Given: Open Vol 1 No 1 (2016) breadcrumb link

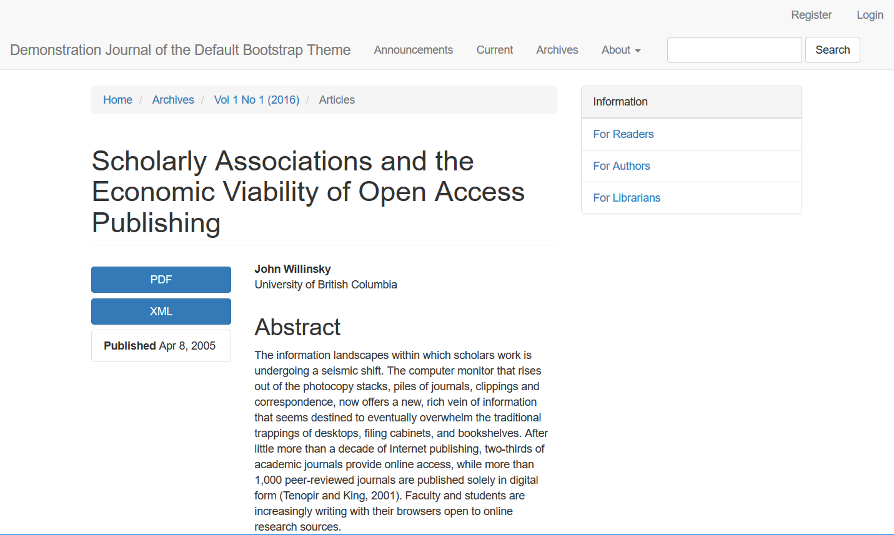Looking at the screenshot, I should pyautogui.click(x=256, y=99).
